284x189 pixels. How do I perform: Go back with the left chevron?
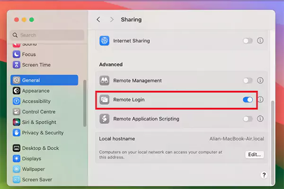(98, 19)
